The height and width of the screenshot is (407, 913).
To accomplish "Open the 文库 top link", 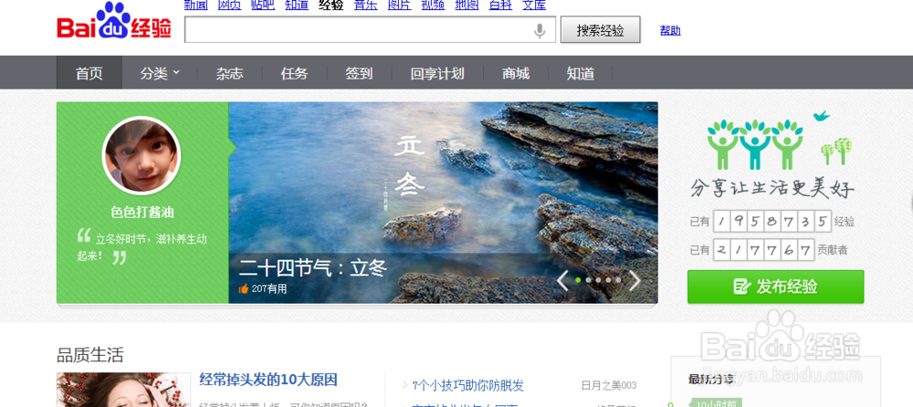I will (534, 5).
